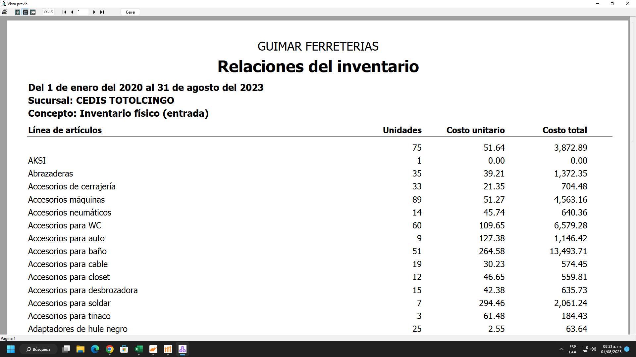This screenshot has width=636, height=357.
Task: Open the taskbar Búsqueda search box
Action: (38, 349)
